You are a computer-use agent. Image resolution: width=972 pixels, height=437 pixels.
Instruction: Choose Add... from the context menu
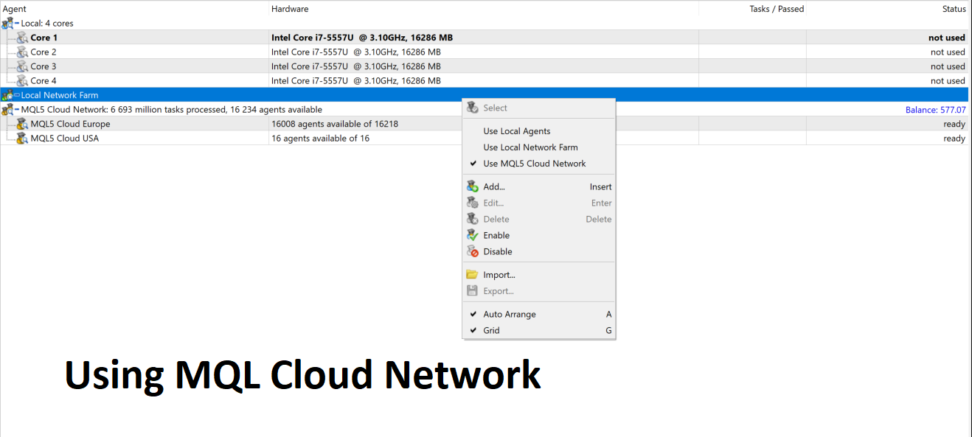(x=538, y=186)
